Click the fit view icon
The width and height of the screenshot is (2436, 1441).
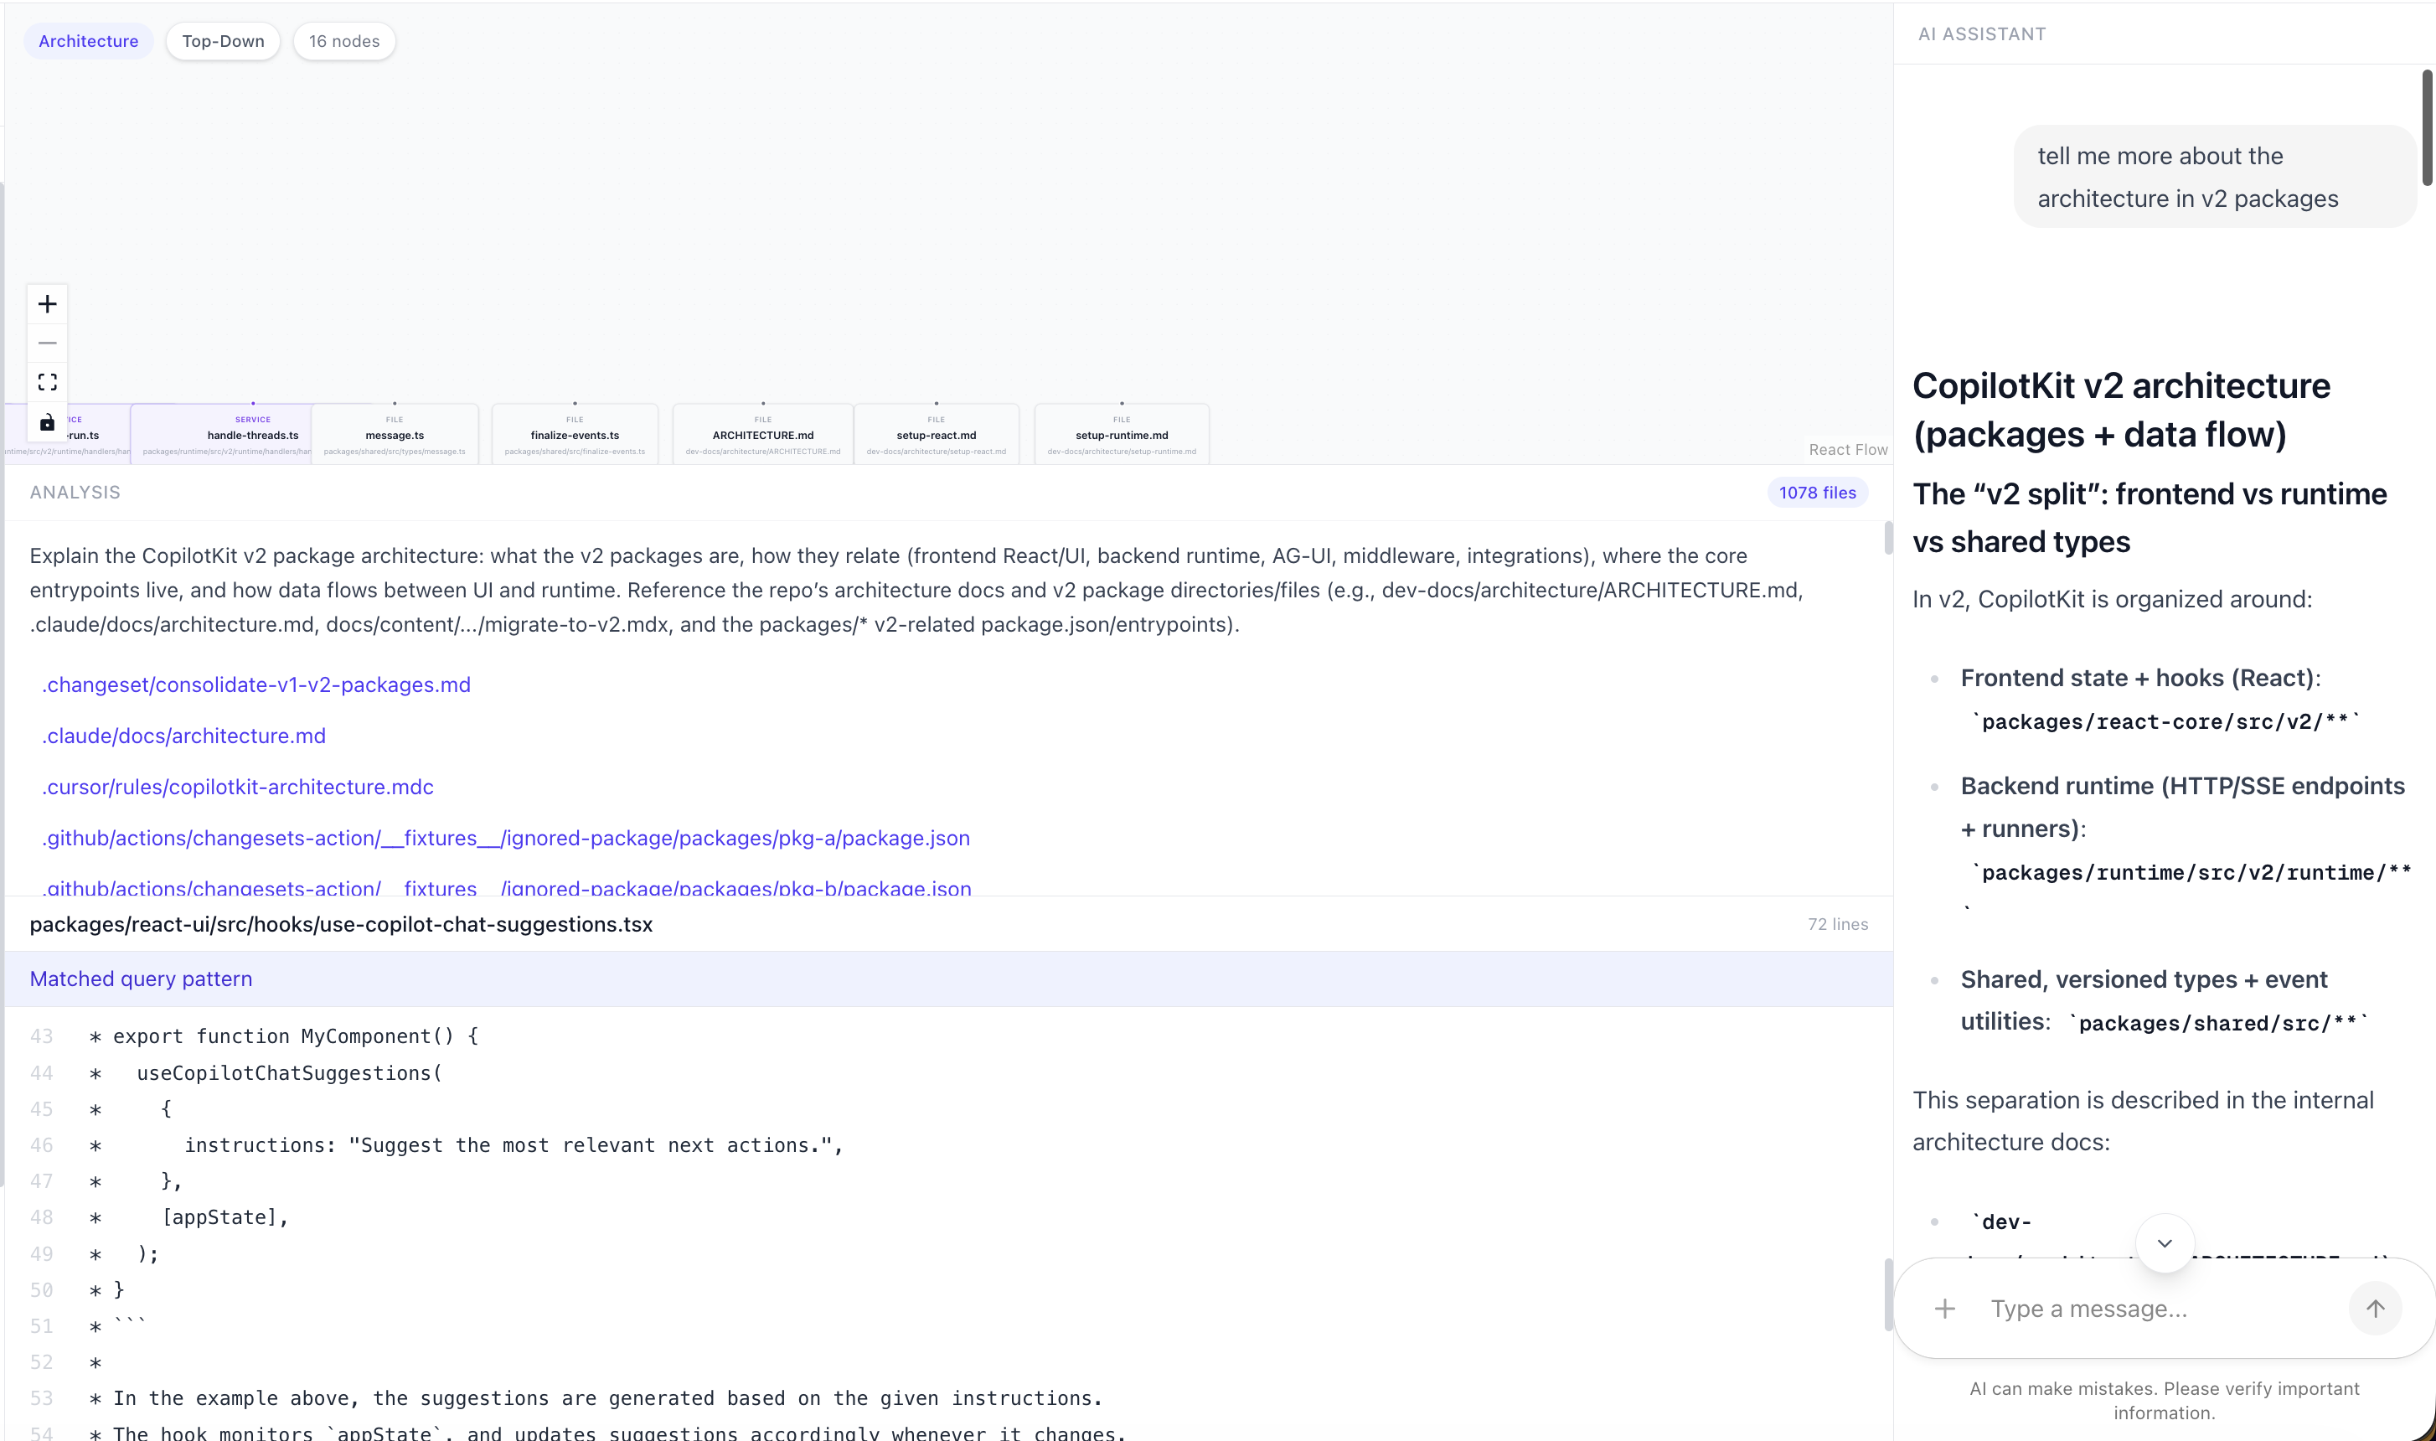47,381
